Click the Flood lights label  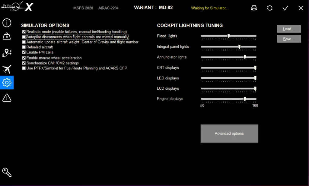coord(167,36)
